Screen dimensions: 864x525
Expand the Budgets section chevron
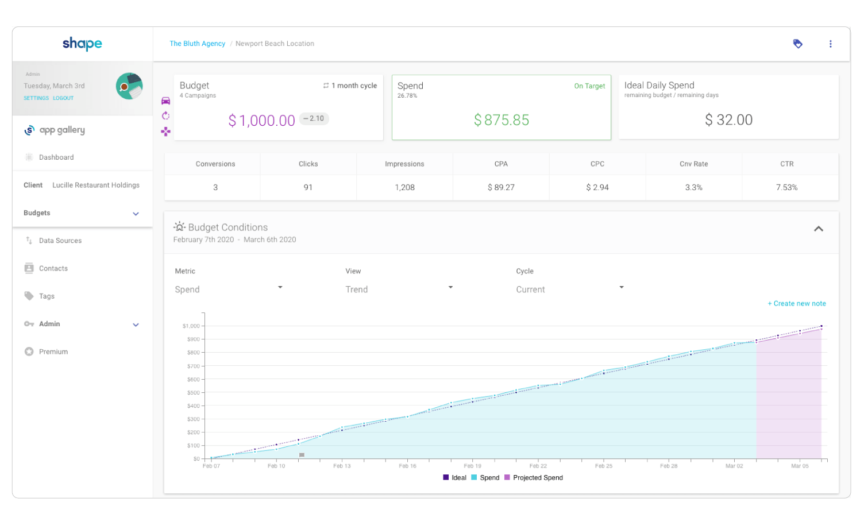tap(136, 214)
